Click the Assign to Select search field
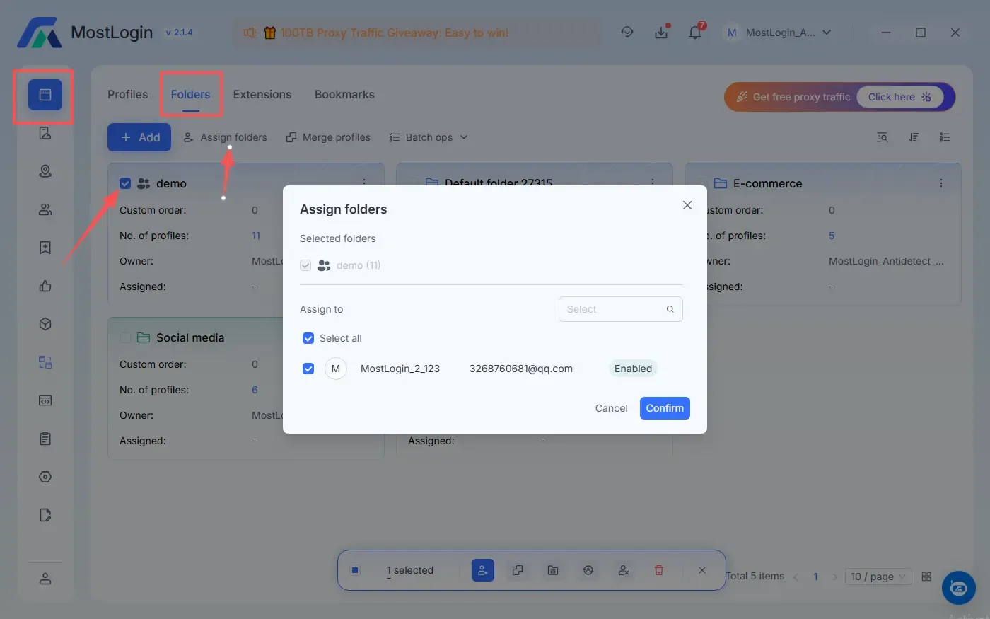The height and width of the screenshot is (619, 990). tap(621, 309)
